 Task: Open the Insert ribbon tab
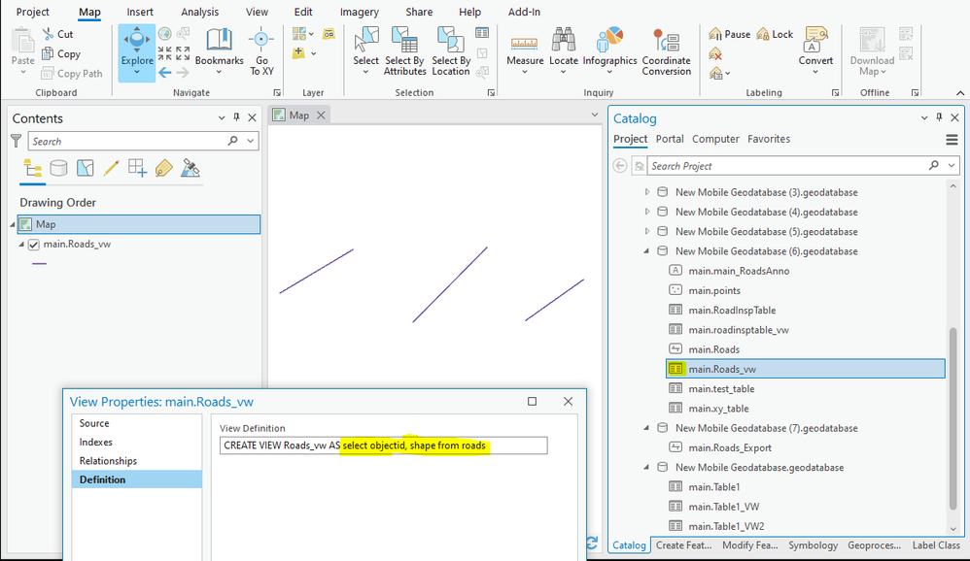(140, 12)
